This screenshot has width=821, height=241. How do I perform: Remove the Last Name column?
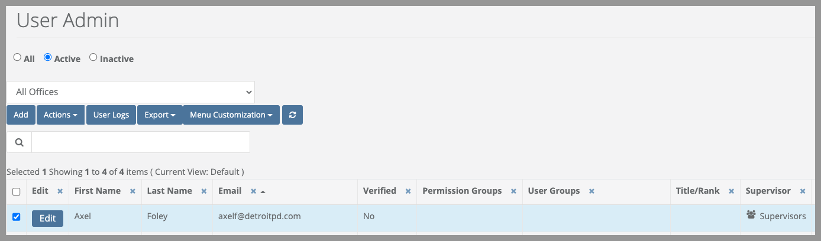203,191
